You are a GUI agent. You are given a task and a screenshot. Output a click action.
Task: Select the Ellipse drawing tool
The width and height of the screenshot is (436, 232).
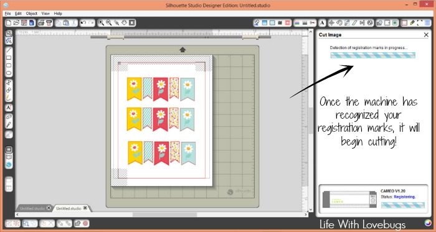[9, 73]
